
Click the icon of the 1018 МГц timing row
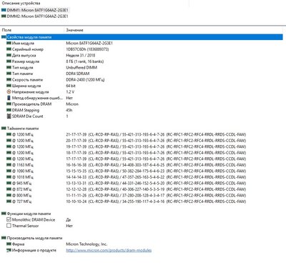9,177
